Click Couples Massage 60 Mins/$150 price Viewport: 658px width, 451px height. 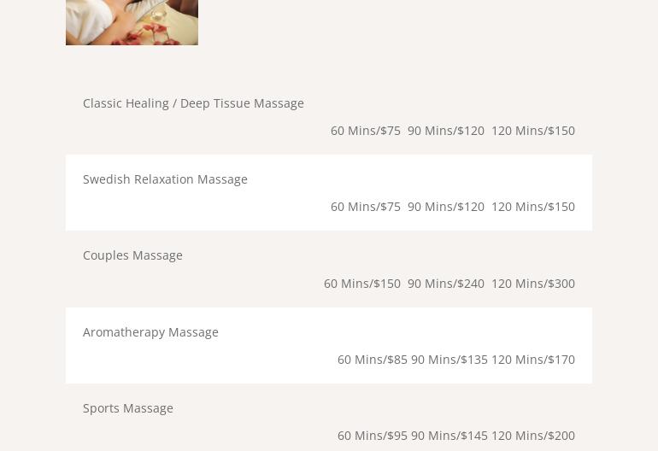coord(362,284)
